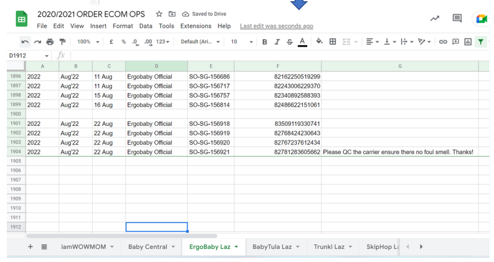
Task: Open vertical align dropdown
Action: click(390, 41)
